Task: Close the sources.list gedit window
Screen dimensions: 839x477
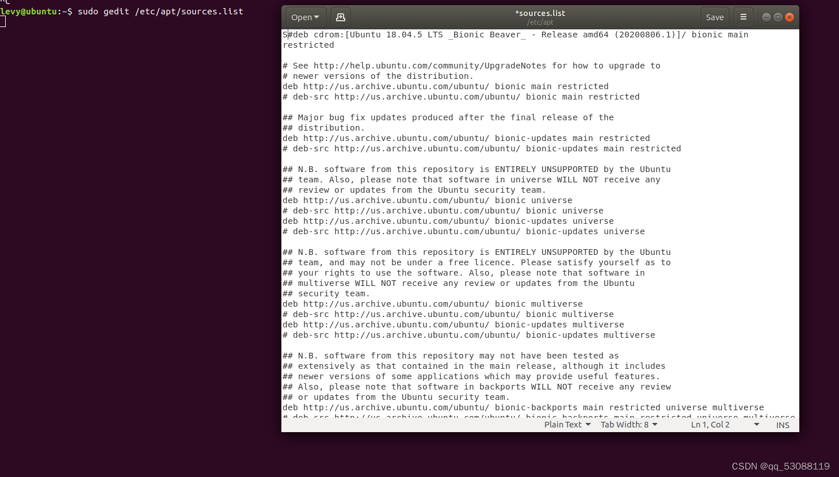Action: 790,17
